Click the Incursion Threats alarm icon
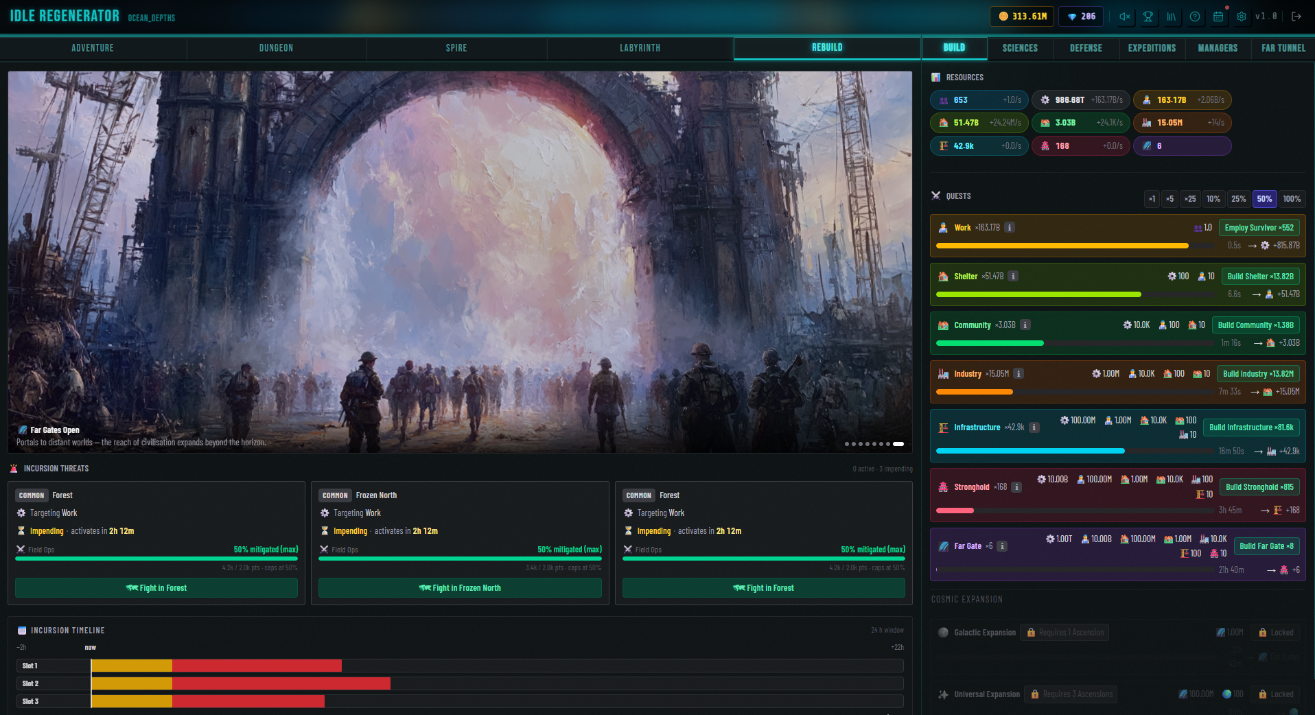 (14, 469)
